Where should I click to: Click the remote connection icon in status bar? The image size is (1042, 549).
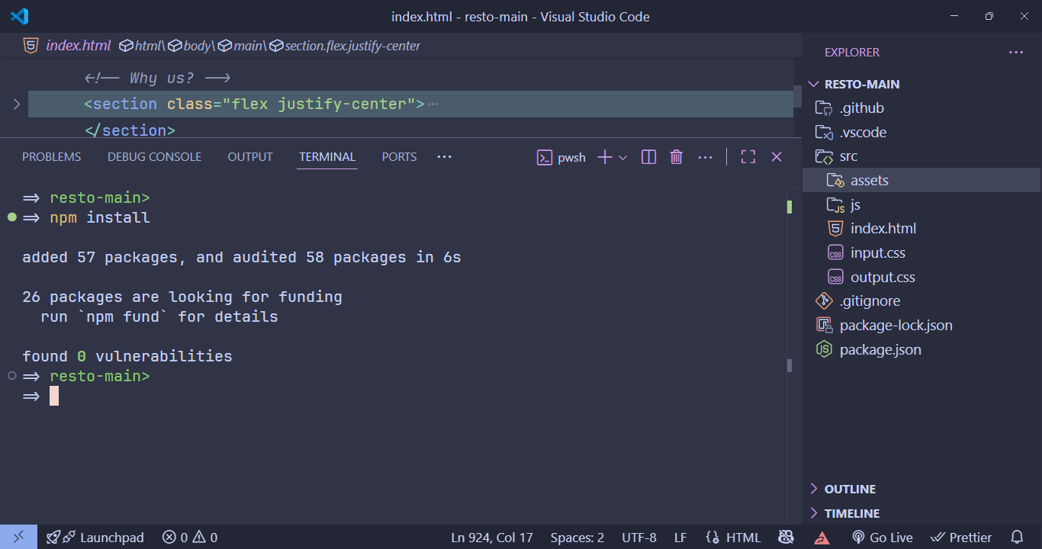click(19, 537)
